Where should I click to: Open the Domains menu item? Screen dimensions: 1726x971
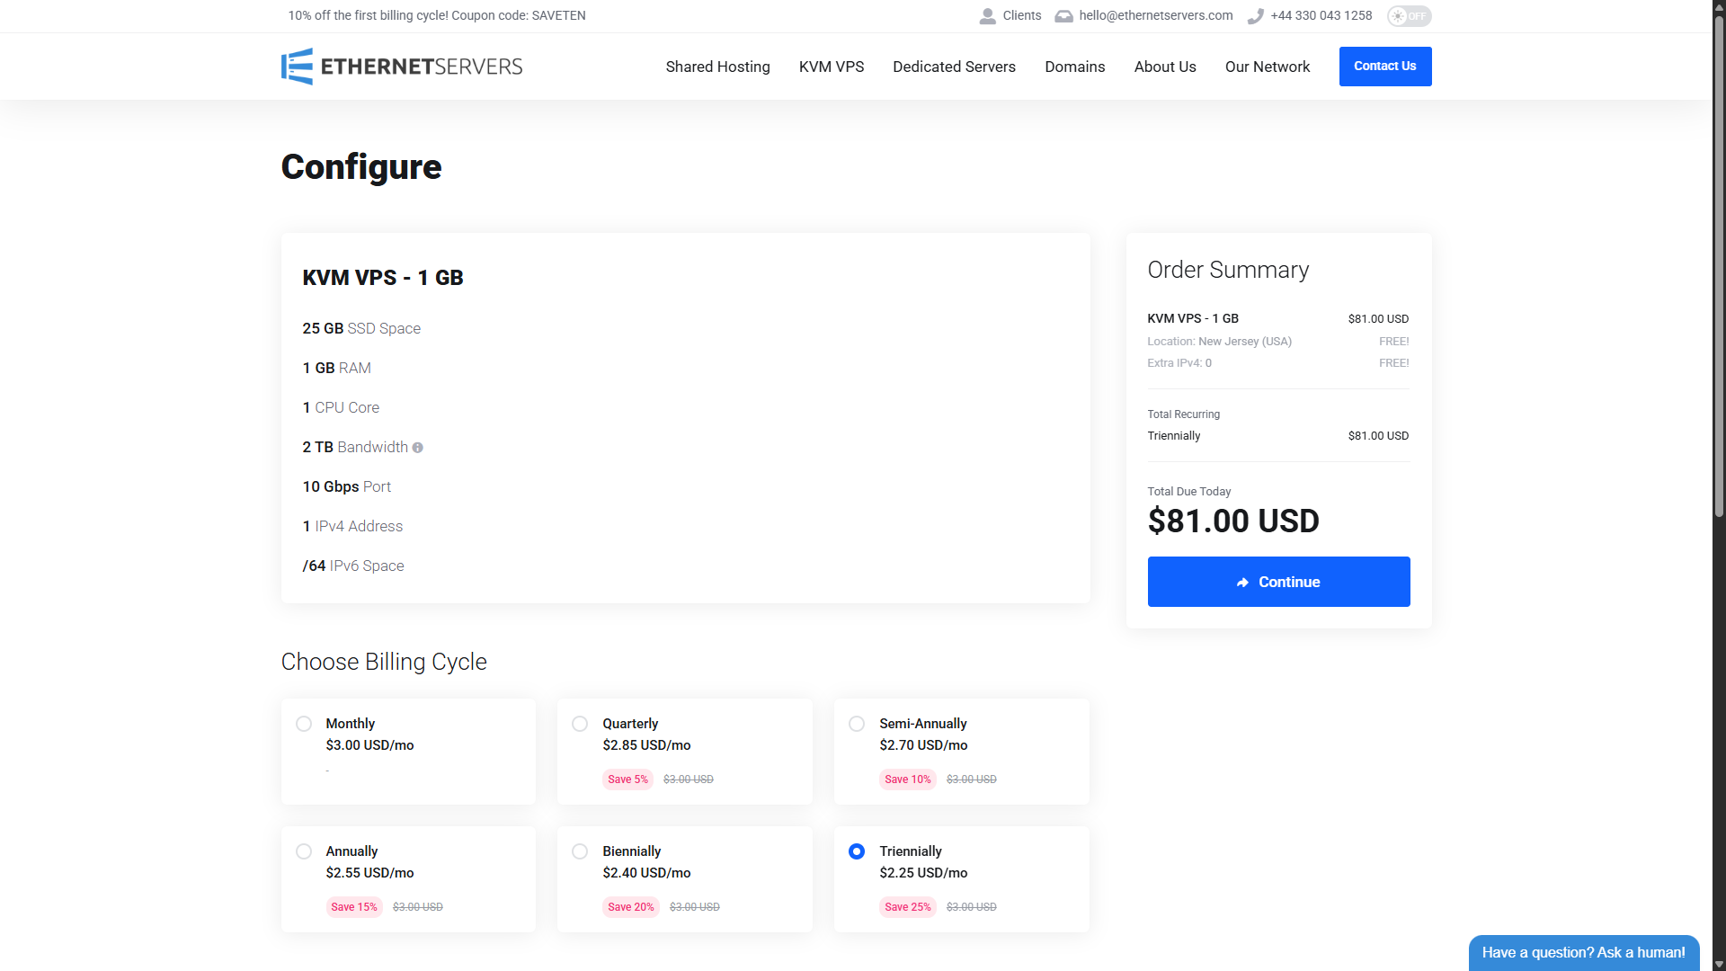point(1074,67)
